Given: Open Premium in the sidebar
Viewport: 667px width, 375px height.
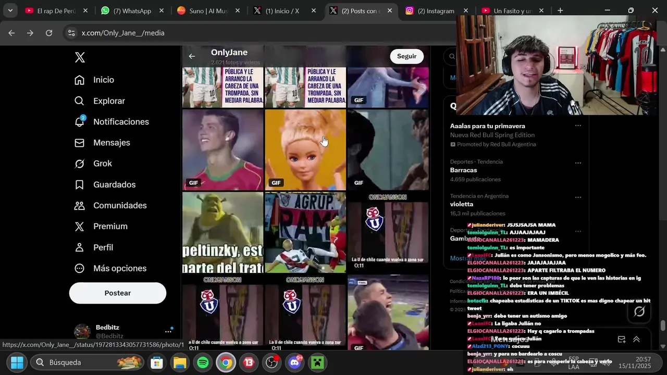Looking at the screenshot, I should click(x=101, y=226).
